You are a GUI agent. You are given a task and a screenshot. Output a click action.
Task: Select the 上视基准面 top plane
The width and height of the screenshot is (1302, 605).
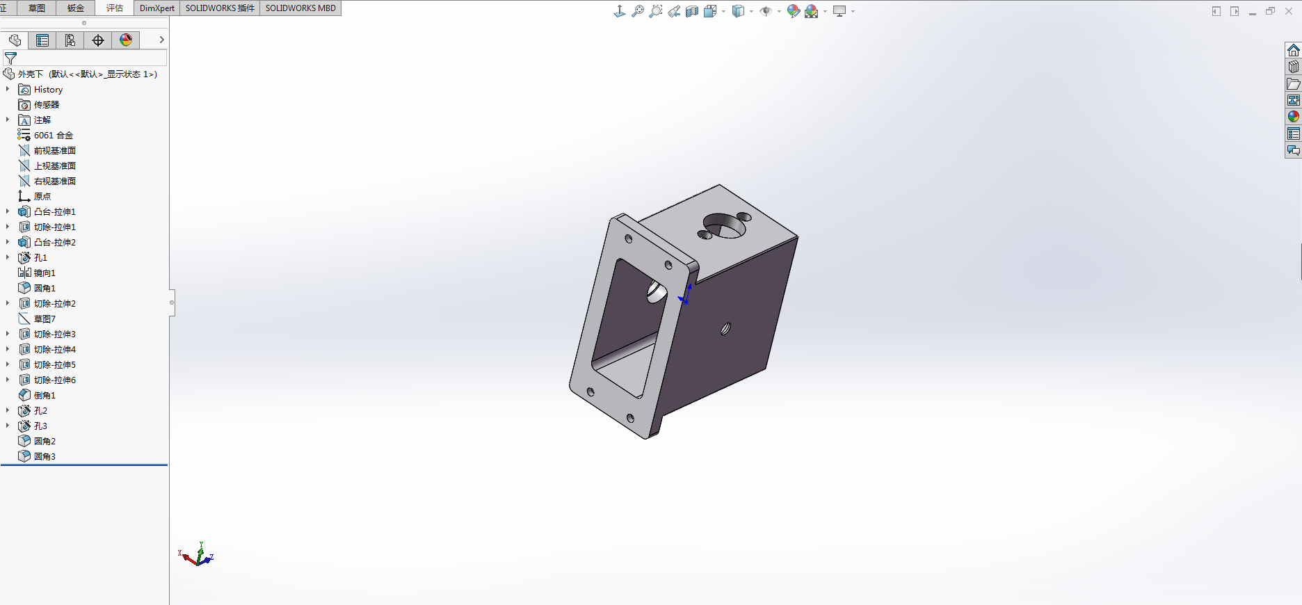47,166
